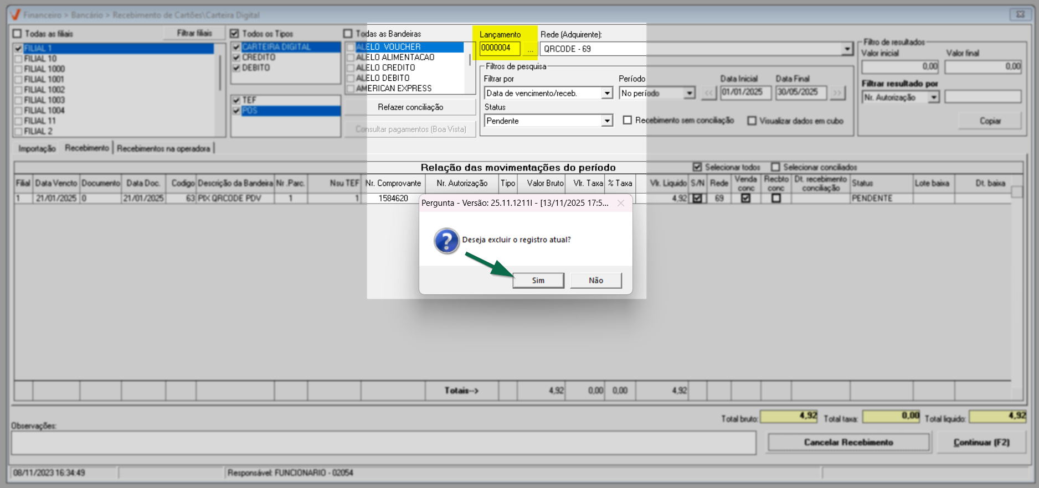Click the application logo in title bar

click(16, 14)
